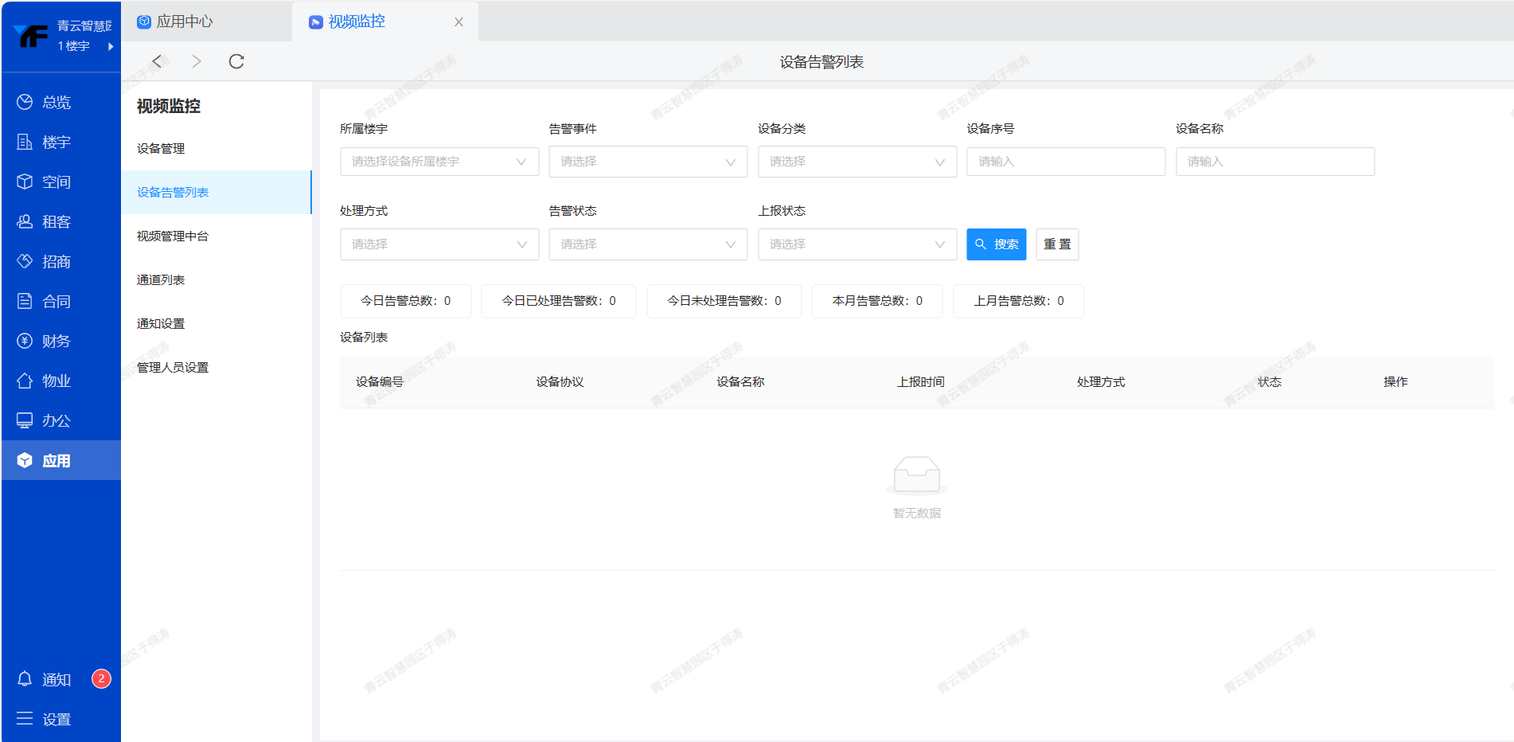Screen dimensions: 1514x742
Task: Switch to the 应用中心 tab
Action: click(x=183, y=21)
